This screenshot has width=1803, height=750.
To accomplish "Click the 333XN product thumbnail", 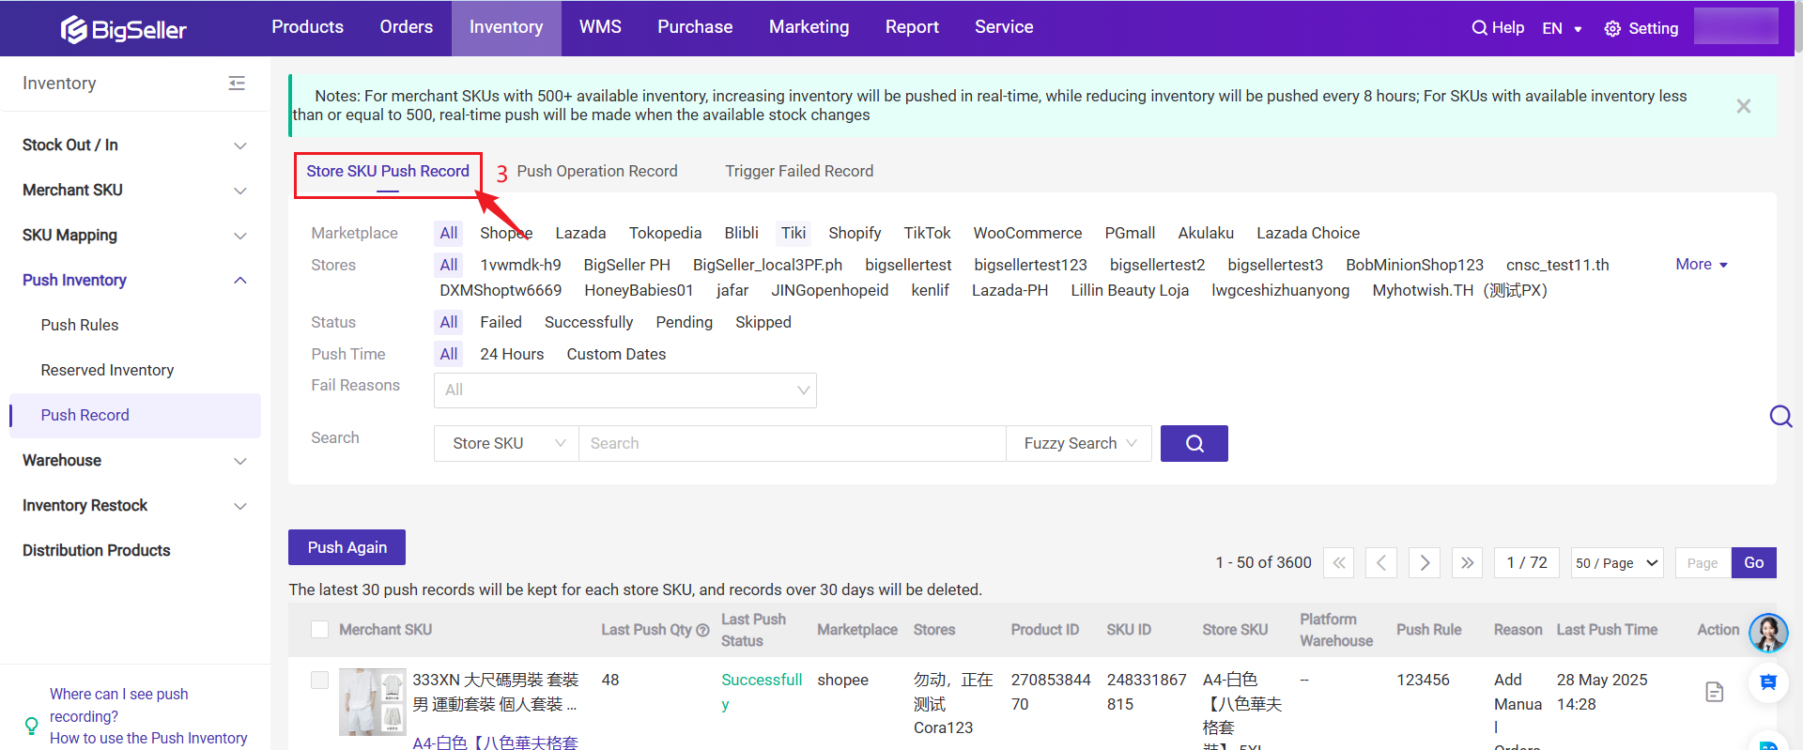I will pos(373,701).
